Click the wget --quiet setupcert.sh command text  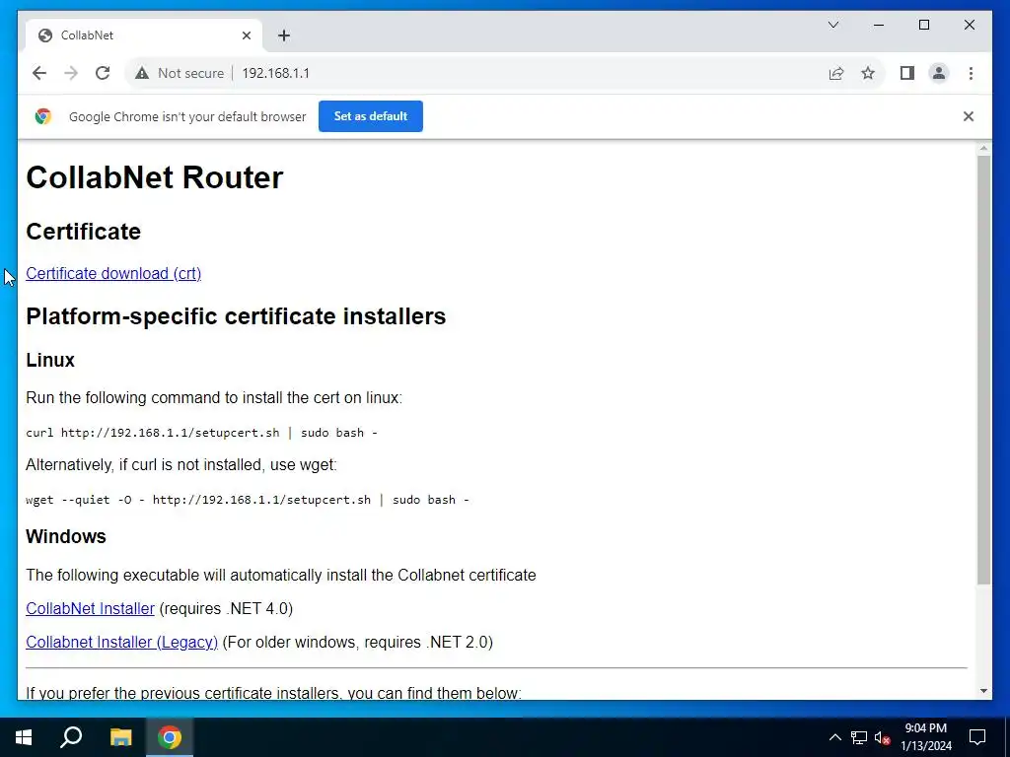(248, 500)
